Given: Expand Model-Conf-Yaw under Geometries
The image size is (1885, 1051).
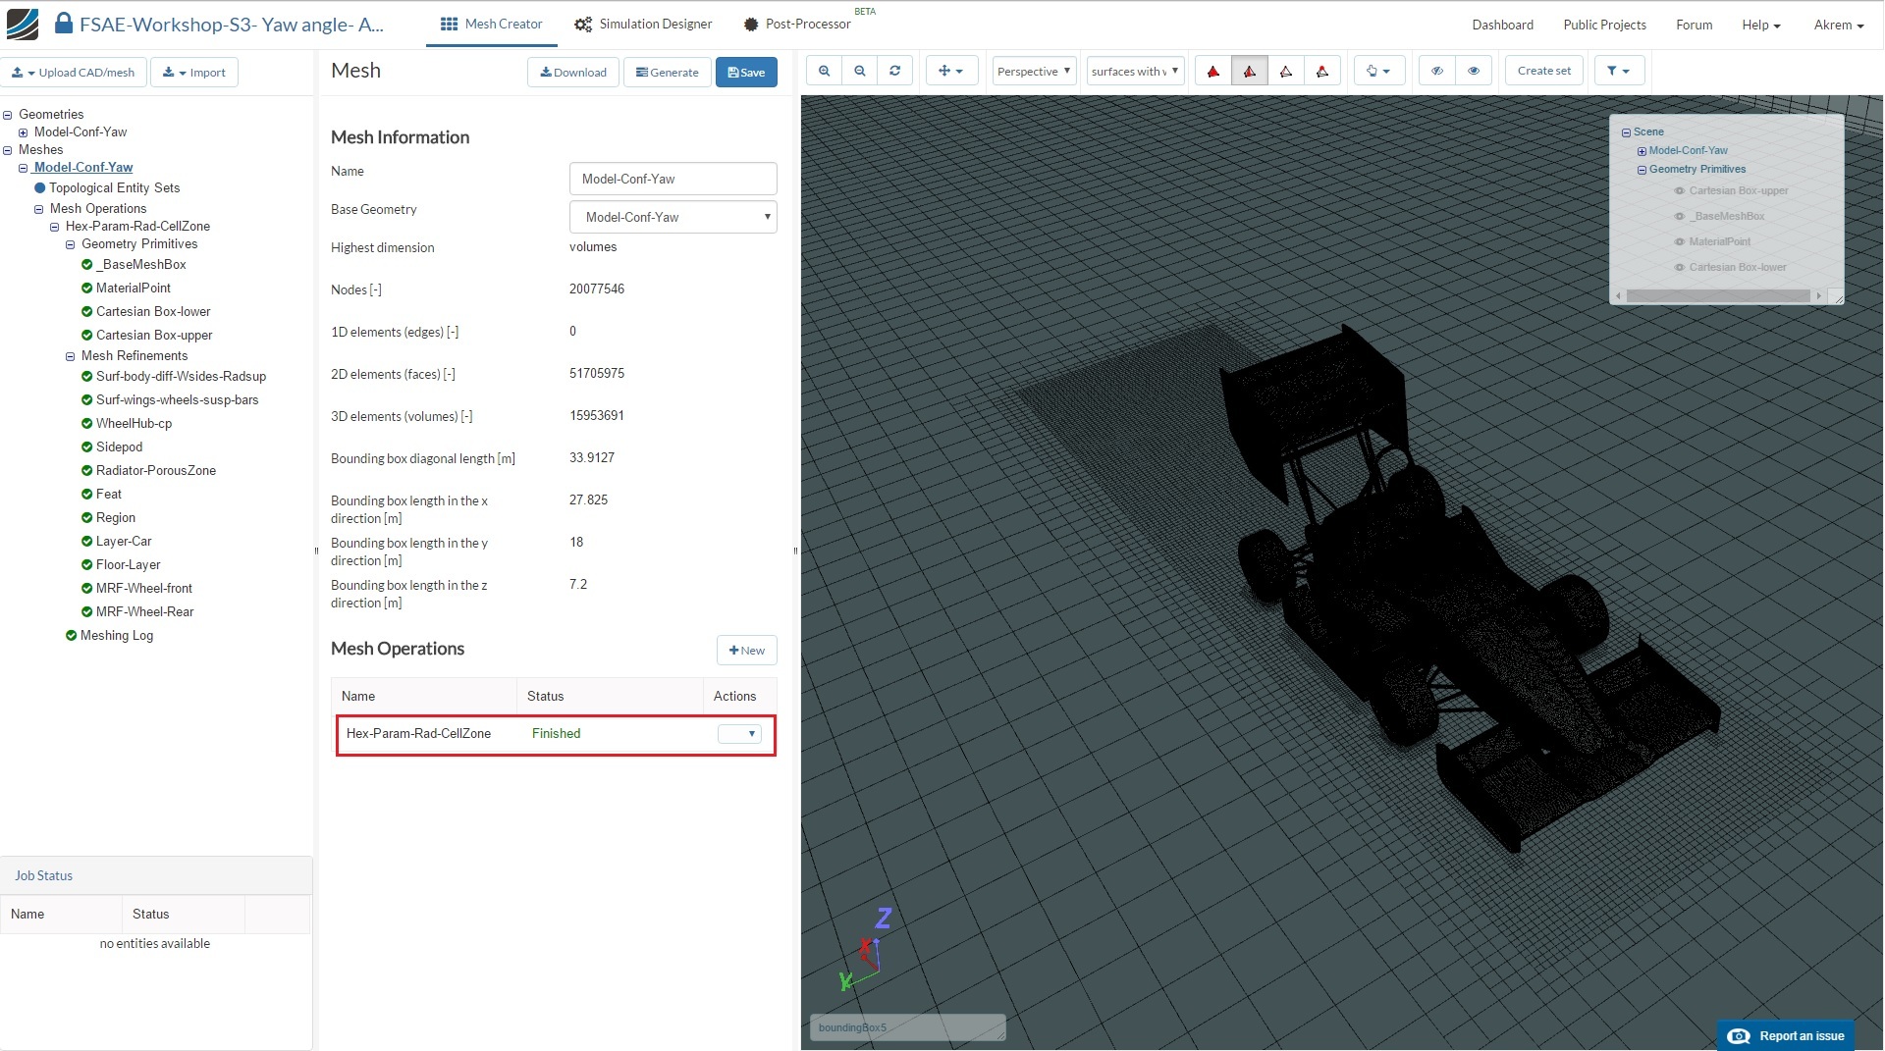Looking at the screenshot, I should point(23,132).
